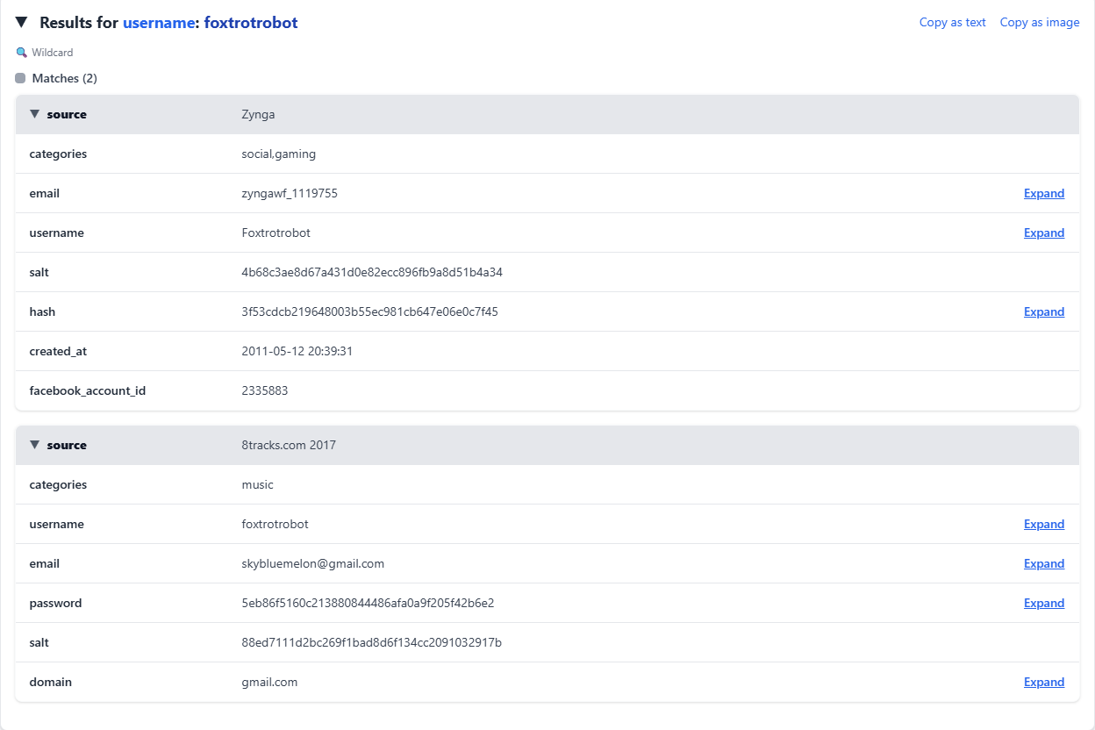The image size is (1095, 730).
Task: Select the salt value in Zynga record
Action: pyautogui.click(x=371, y=273)
